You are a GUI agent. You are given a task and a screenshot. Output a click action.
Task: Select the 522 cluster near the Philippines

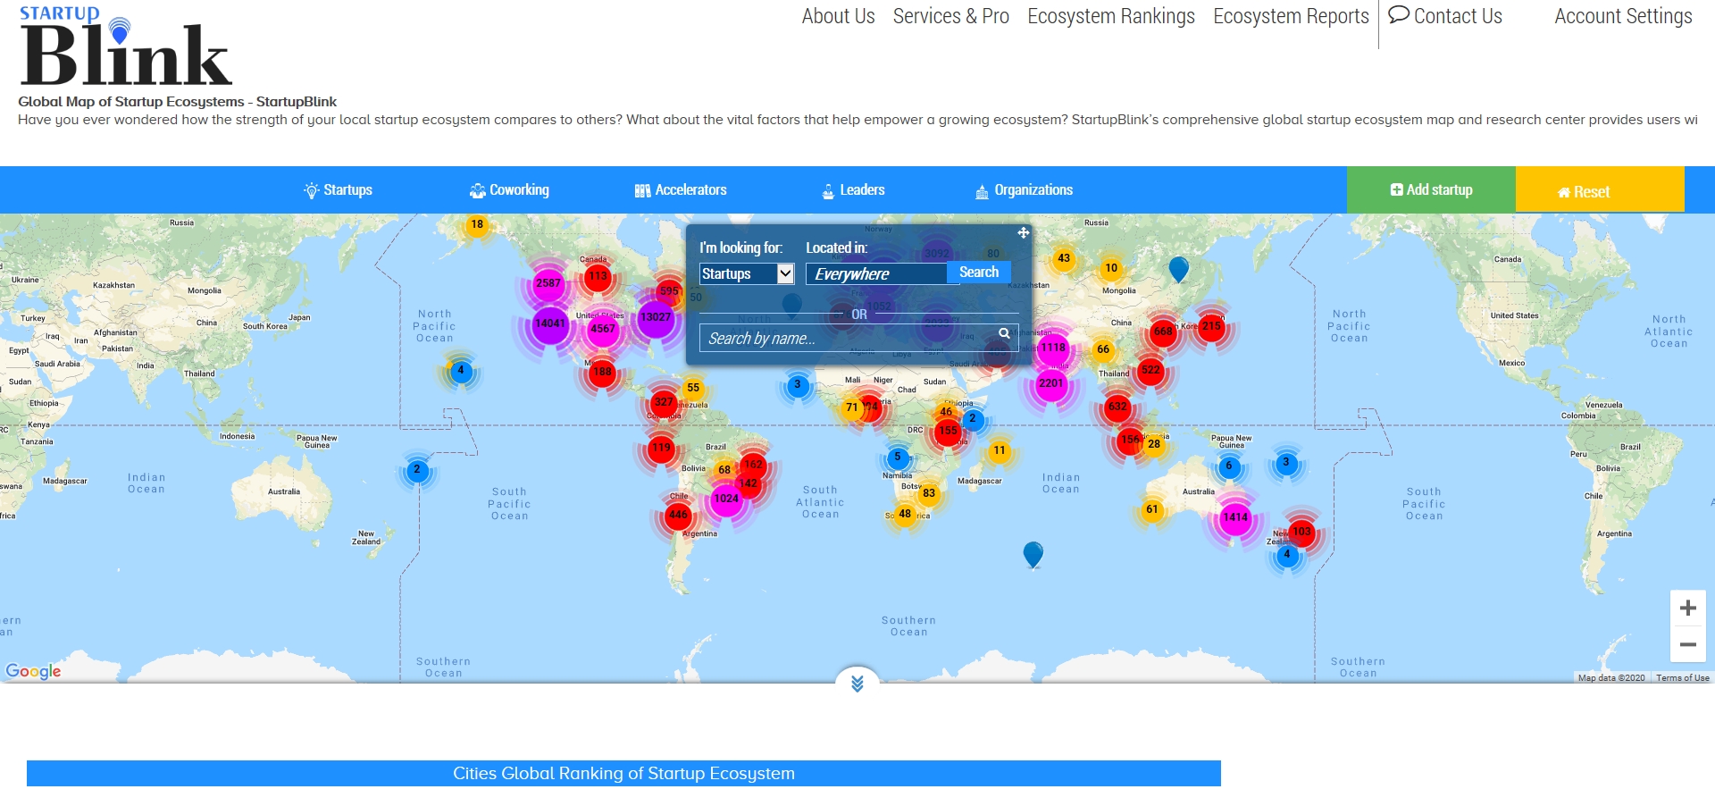point(1150,370)
